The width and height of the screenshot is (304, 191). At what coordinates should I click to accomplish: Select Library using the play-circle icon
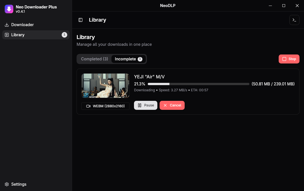click(6, 35)
